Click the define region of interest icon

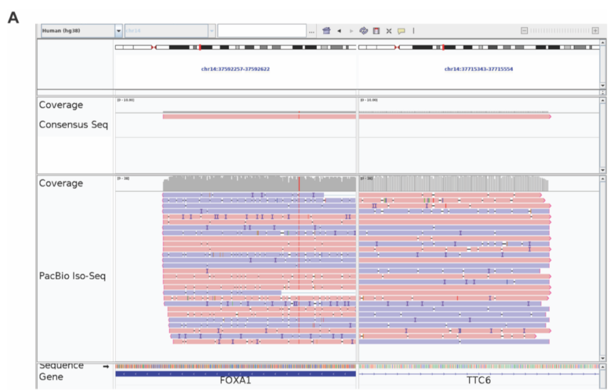coord(377,31)
